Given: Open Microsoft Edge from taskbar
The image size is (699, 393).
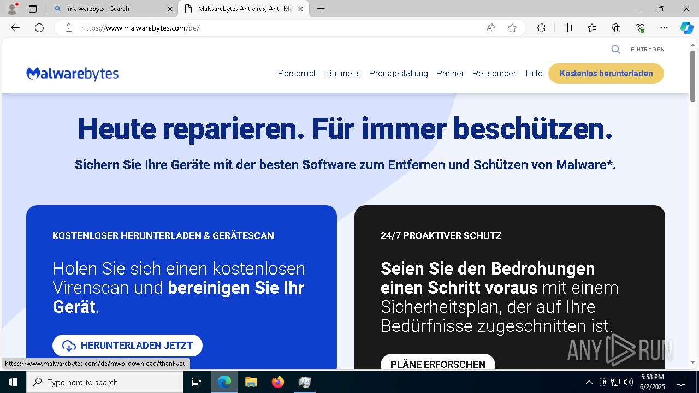Looking at the screenshot, I should (x=224, y=382).
